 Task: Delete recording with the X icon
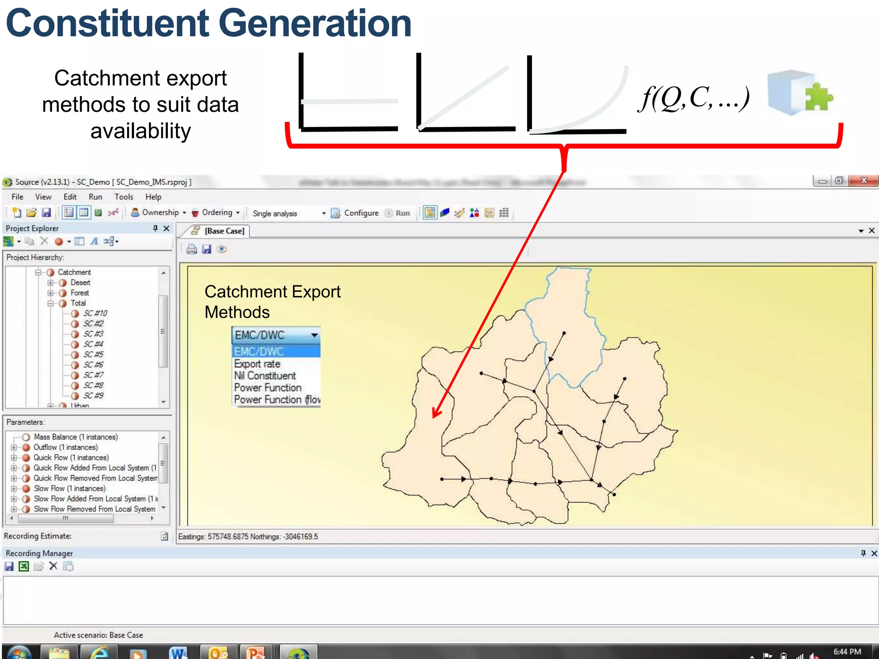(53, 566)
